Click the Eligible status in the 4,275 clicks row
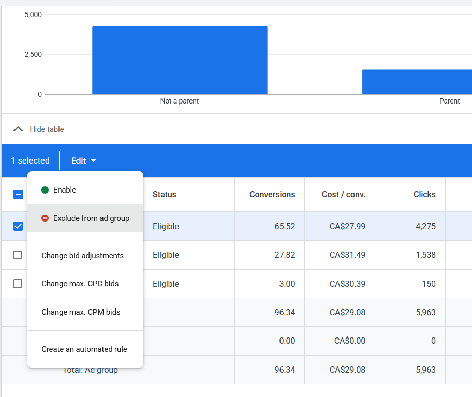 pos(166,226)
